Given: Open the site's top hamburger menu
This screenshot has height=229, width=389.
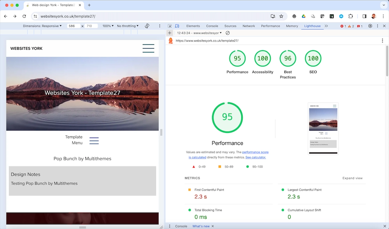Looking at the screenshot, I should (148, 48).
